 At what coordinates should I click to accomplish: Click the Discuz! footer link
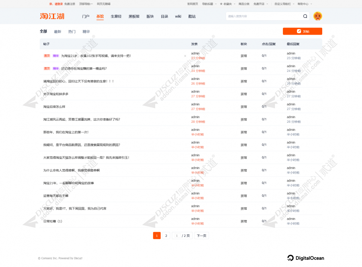tap(78, 258)
